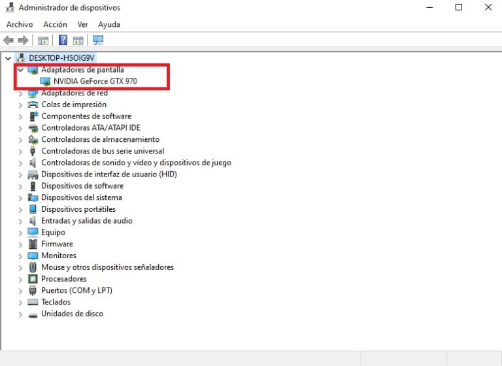The height and width of the screenshot is (366, 502).
Task: Click the scan for hardware changes icon
Action: (x=98, y=41)
